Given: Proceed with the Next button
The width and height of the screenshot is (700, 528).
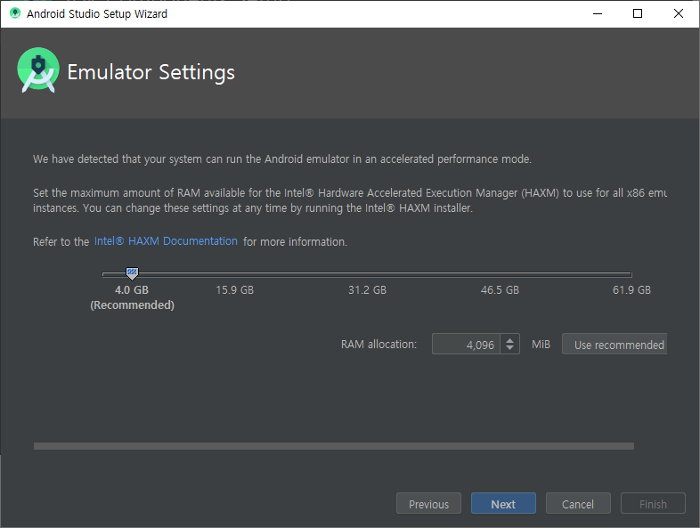Looking at the screenshot, I should (503, 503).
